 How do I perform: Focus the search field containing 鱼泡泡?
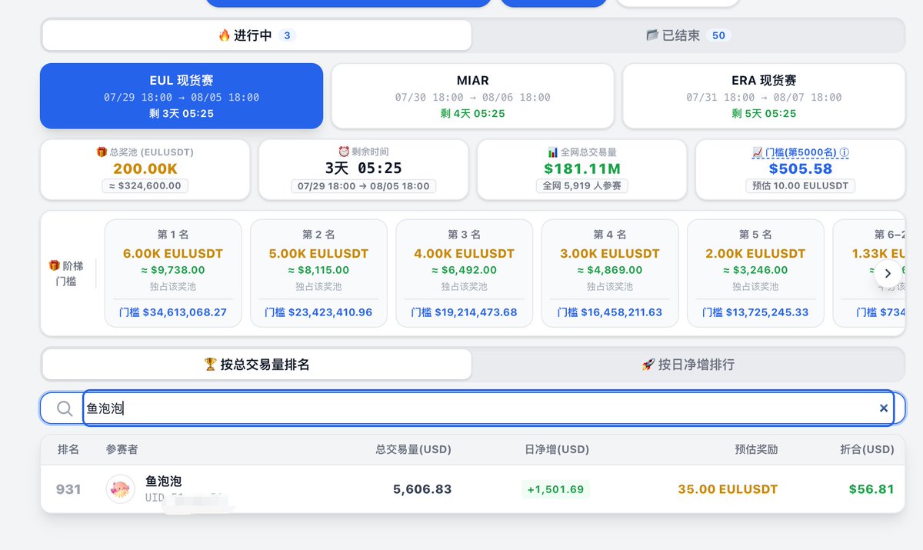488,408
